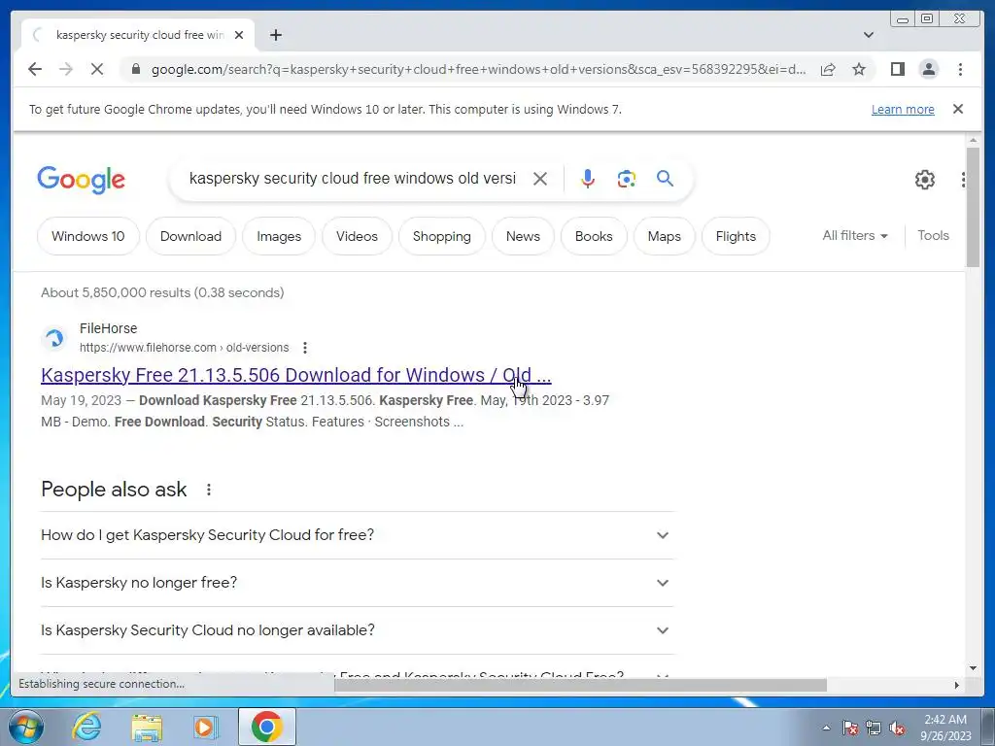Open the tab search dropdown arrow
The width and height of the screenshot is (995, 746).
pyautogui.click(x=869, y=35)
